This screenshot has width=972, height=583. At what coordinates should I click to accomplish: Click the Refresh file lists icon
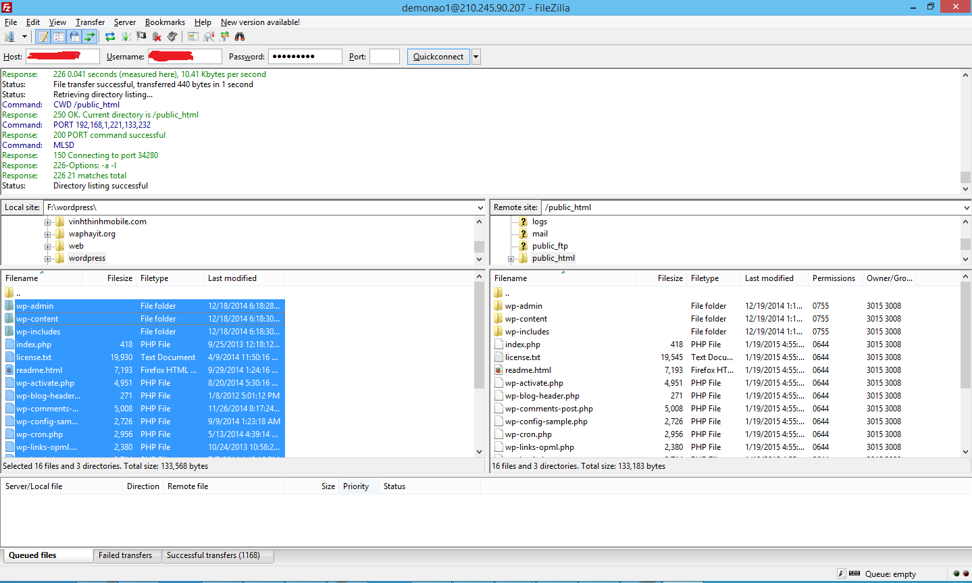(110, 36)
